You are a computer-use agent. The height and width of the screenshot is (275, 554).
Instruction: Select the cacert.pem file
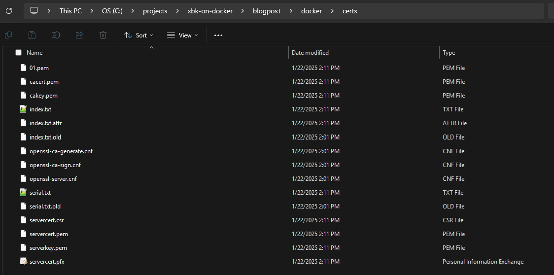[x=44, y=82]
